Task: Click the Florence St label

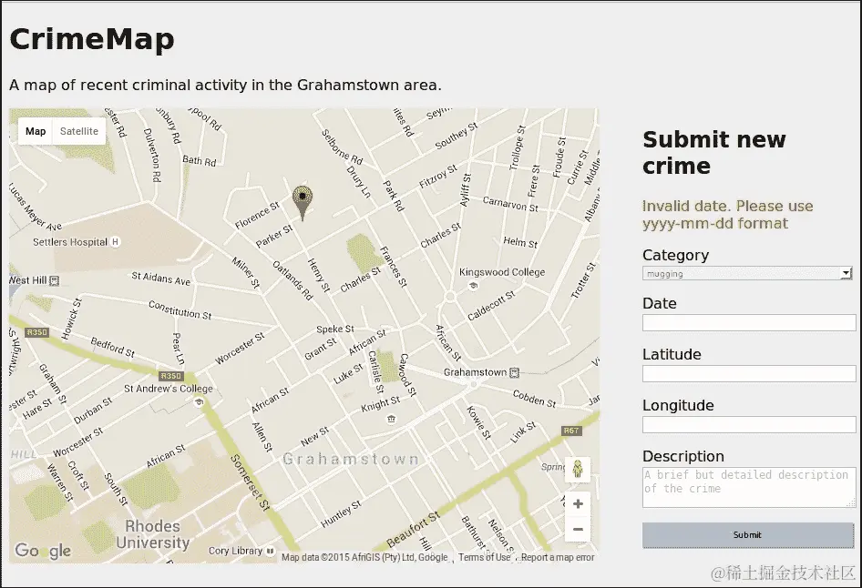Action: pos(257,216)
